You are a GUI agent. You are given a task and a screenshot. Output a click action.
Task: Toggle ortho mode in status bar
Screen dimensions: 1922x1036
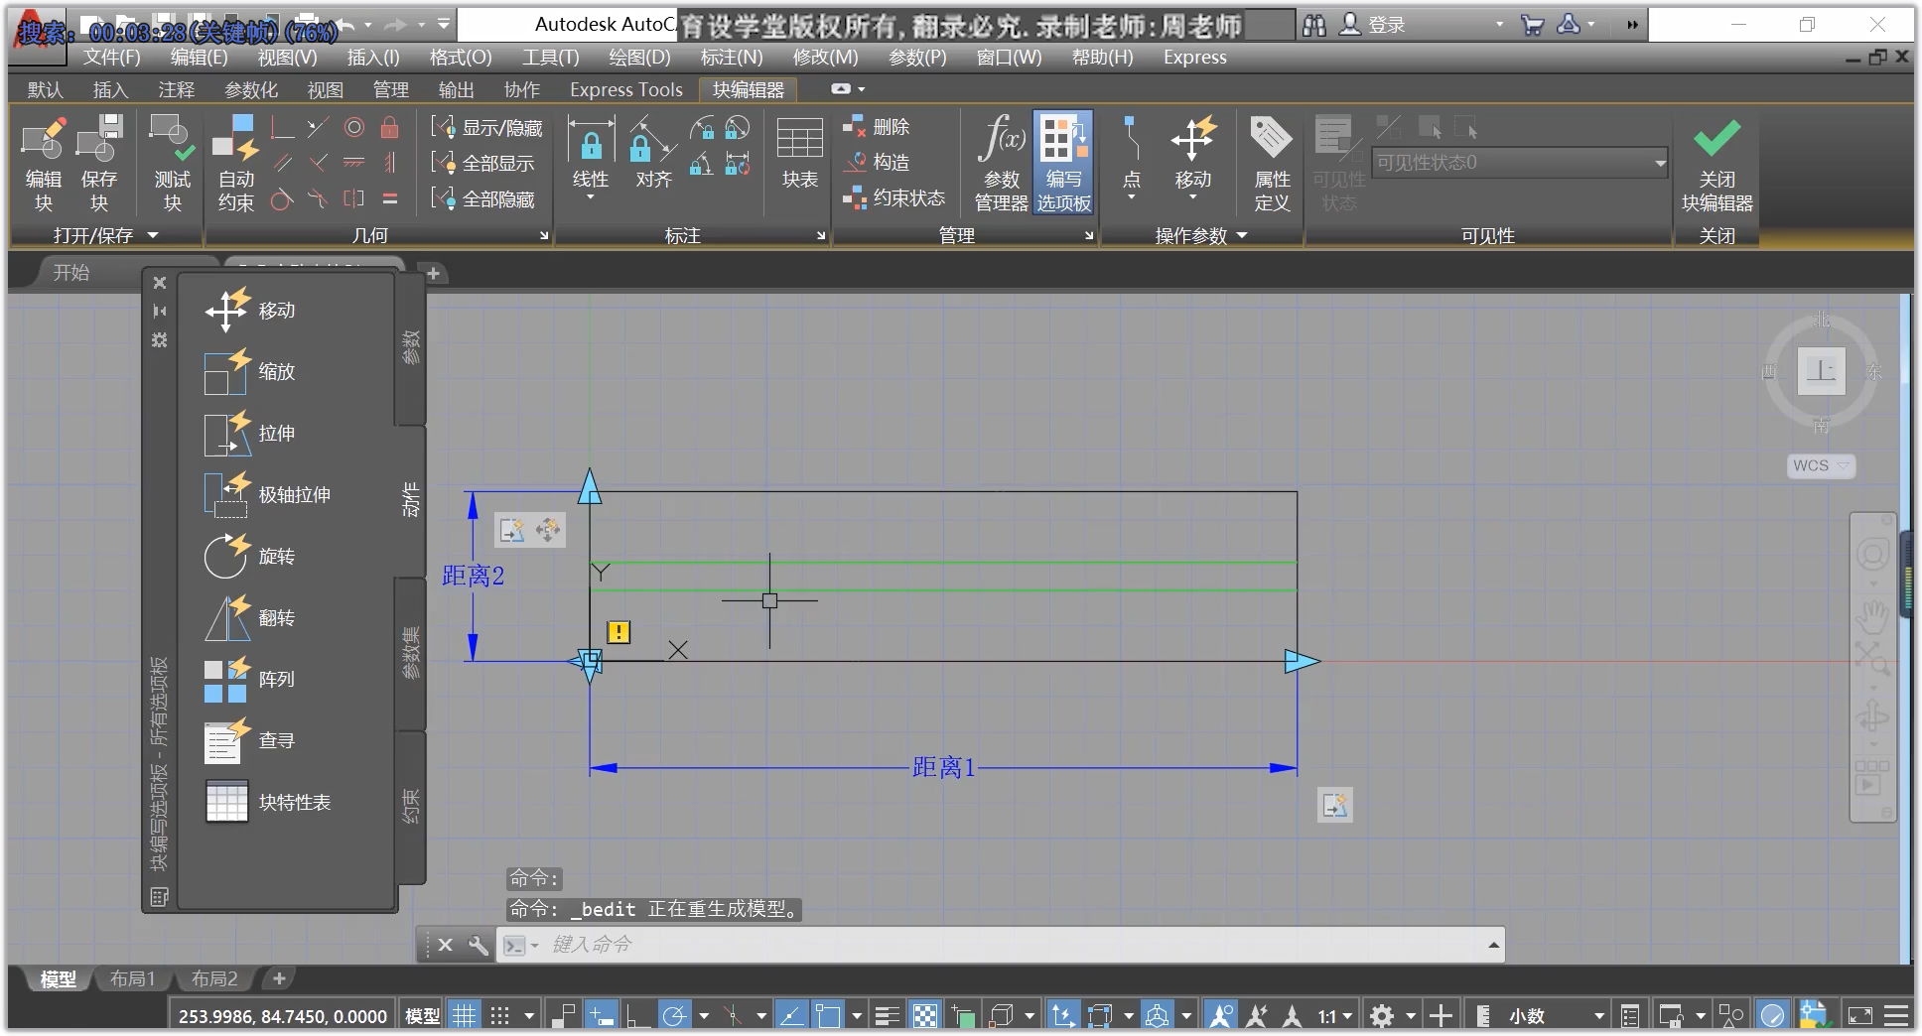[x=637, y=1015]
